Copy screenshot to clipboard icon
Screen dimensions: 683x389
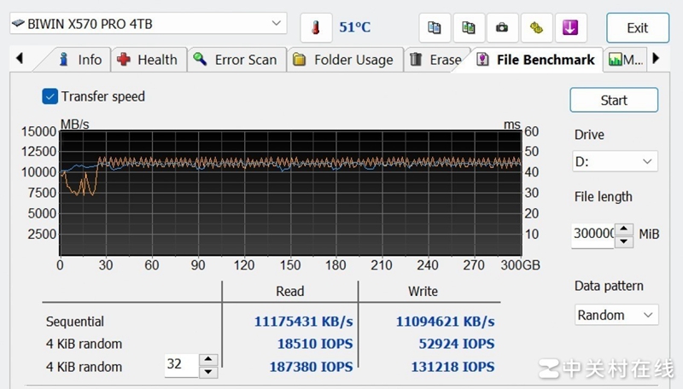pos(469,27)
